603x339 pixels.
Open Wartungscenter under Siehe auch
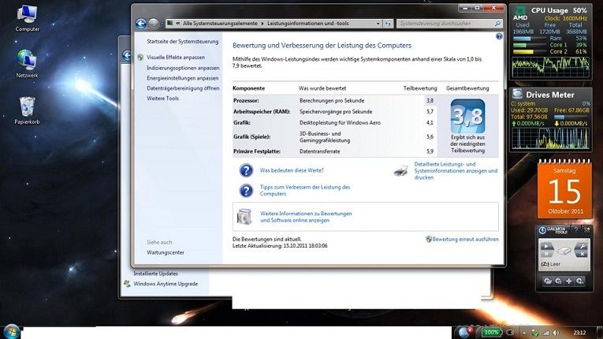coord(166,252)
